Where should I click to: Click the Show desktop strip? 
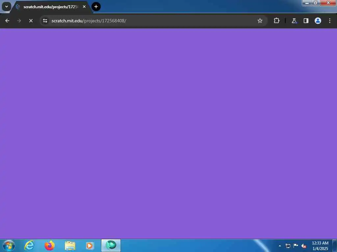[335, 245]
